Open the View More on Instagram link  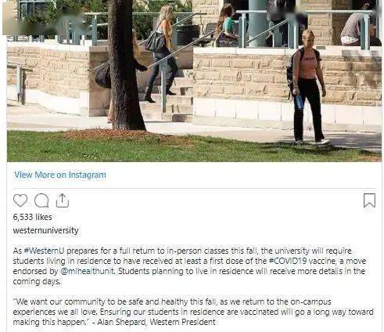tap(60, 175)
